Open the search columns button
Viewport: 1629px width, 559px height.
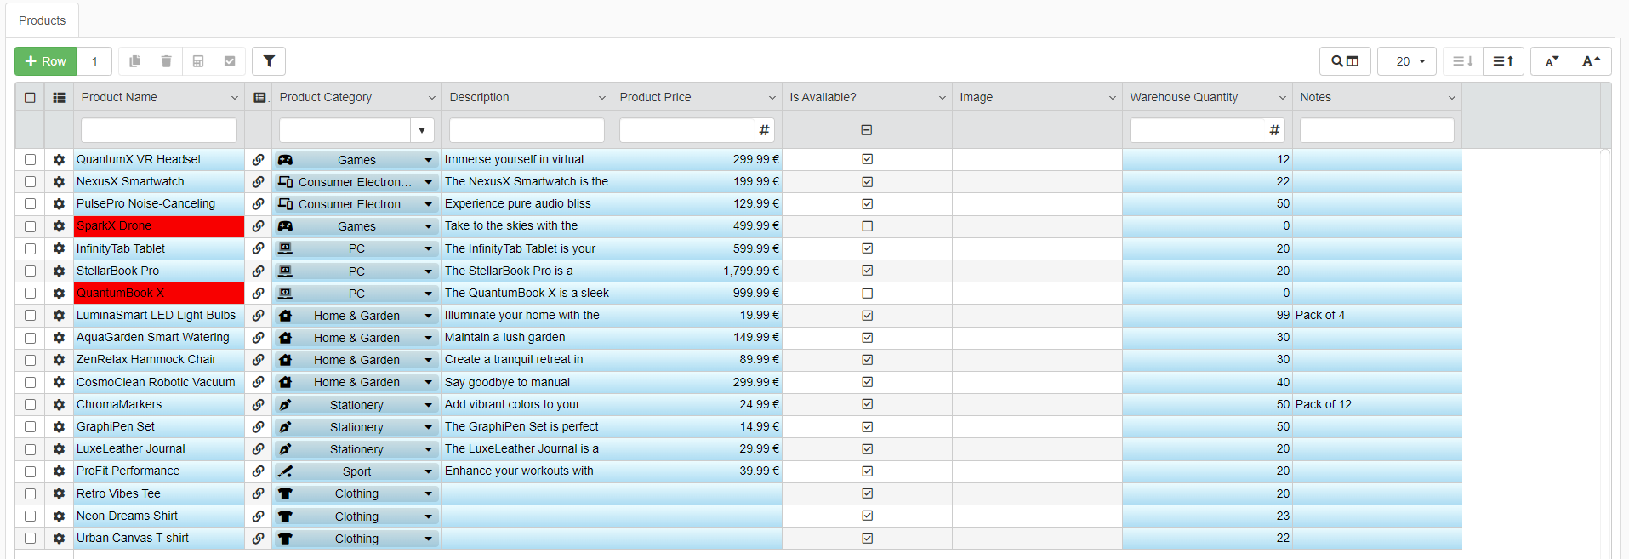tap(1345, 61)
